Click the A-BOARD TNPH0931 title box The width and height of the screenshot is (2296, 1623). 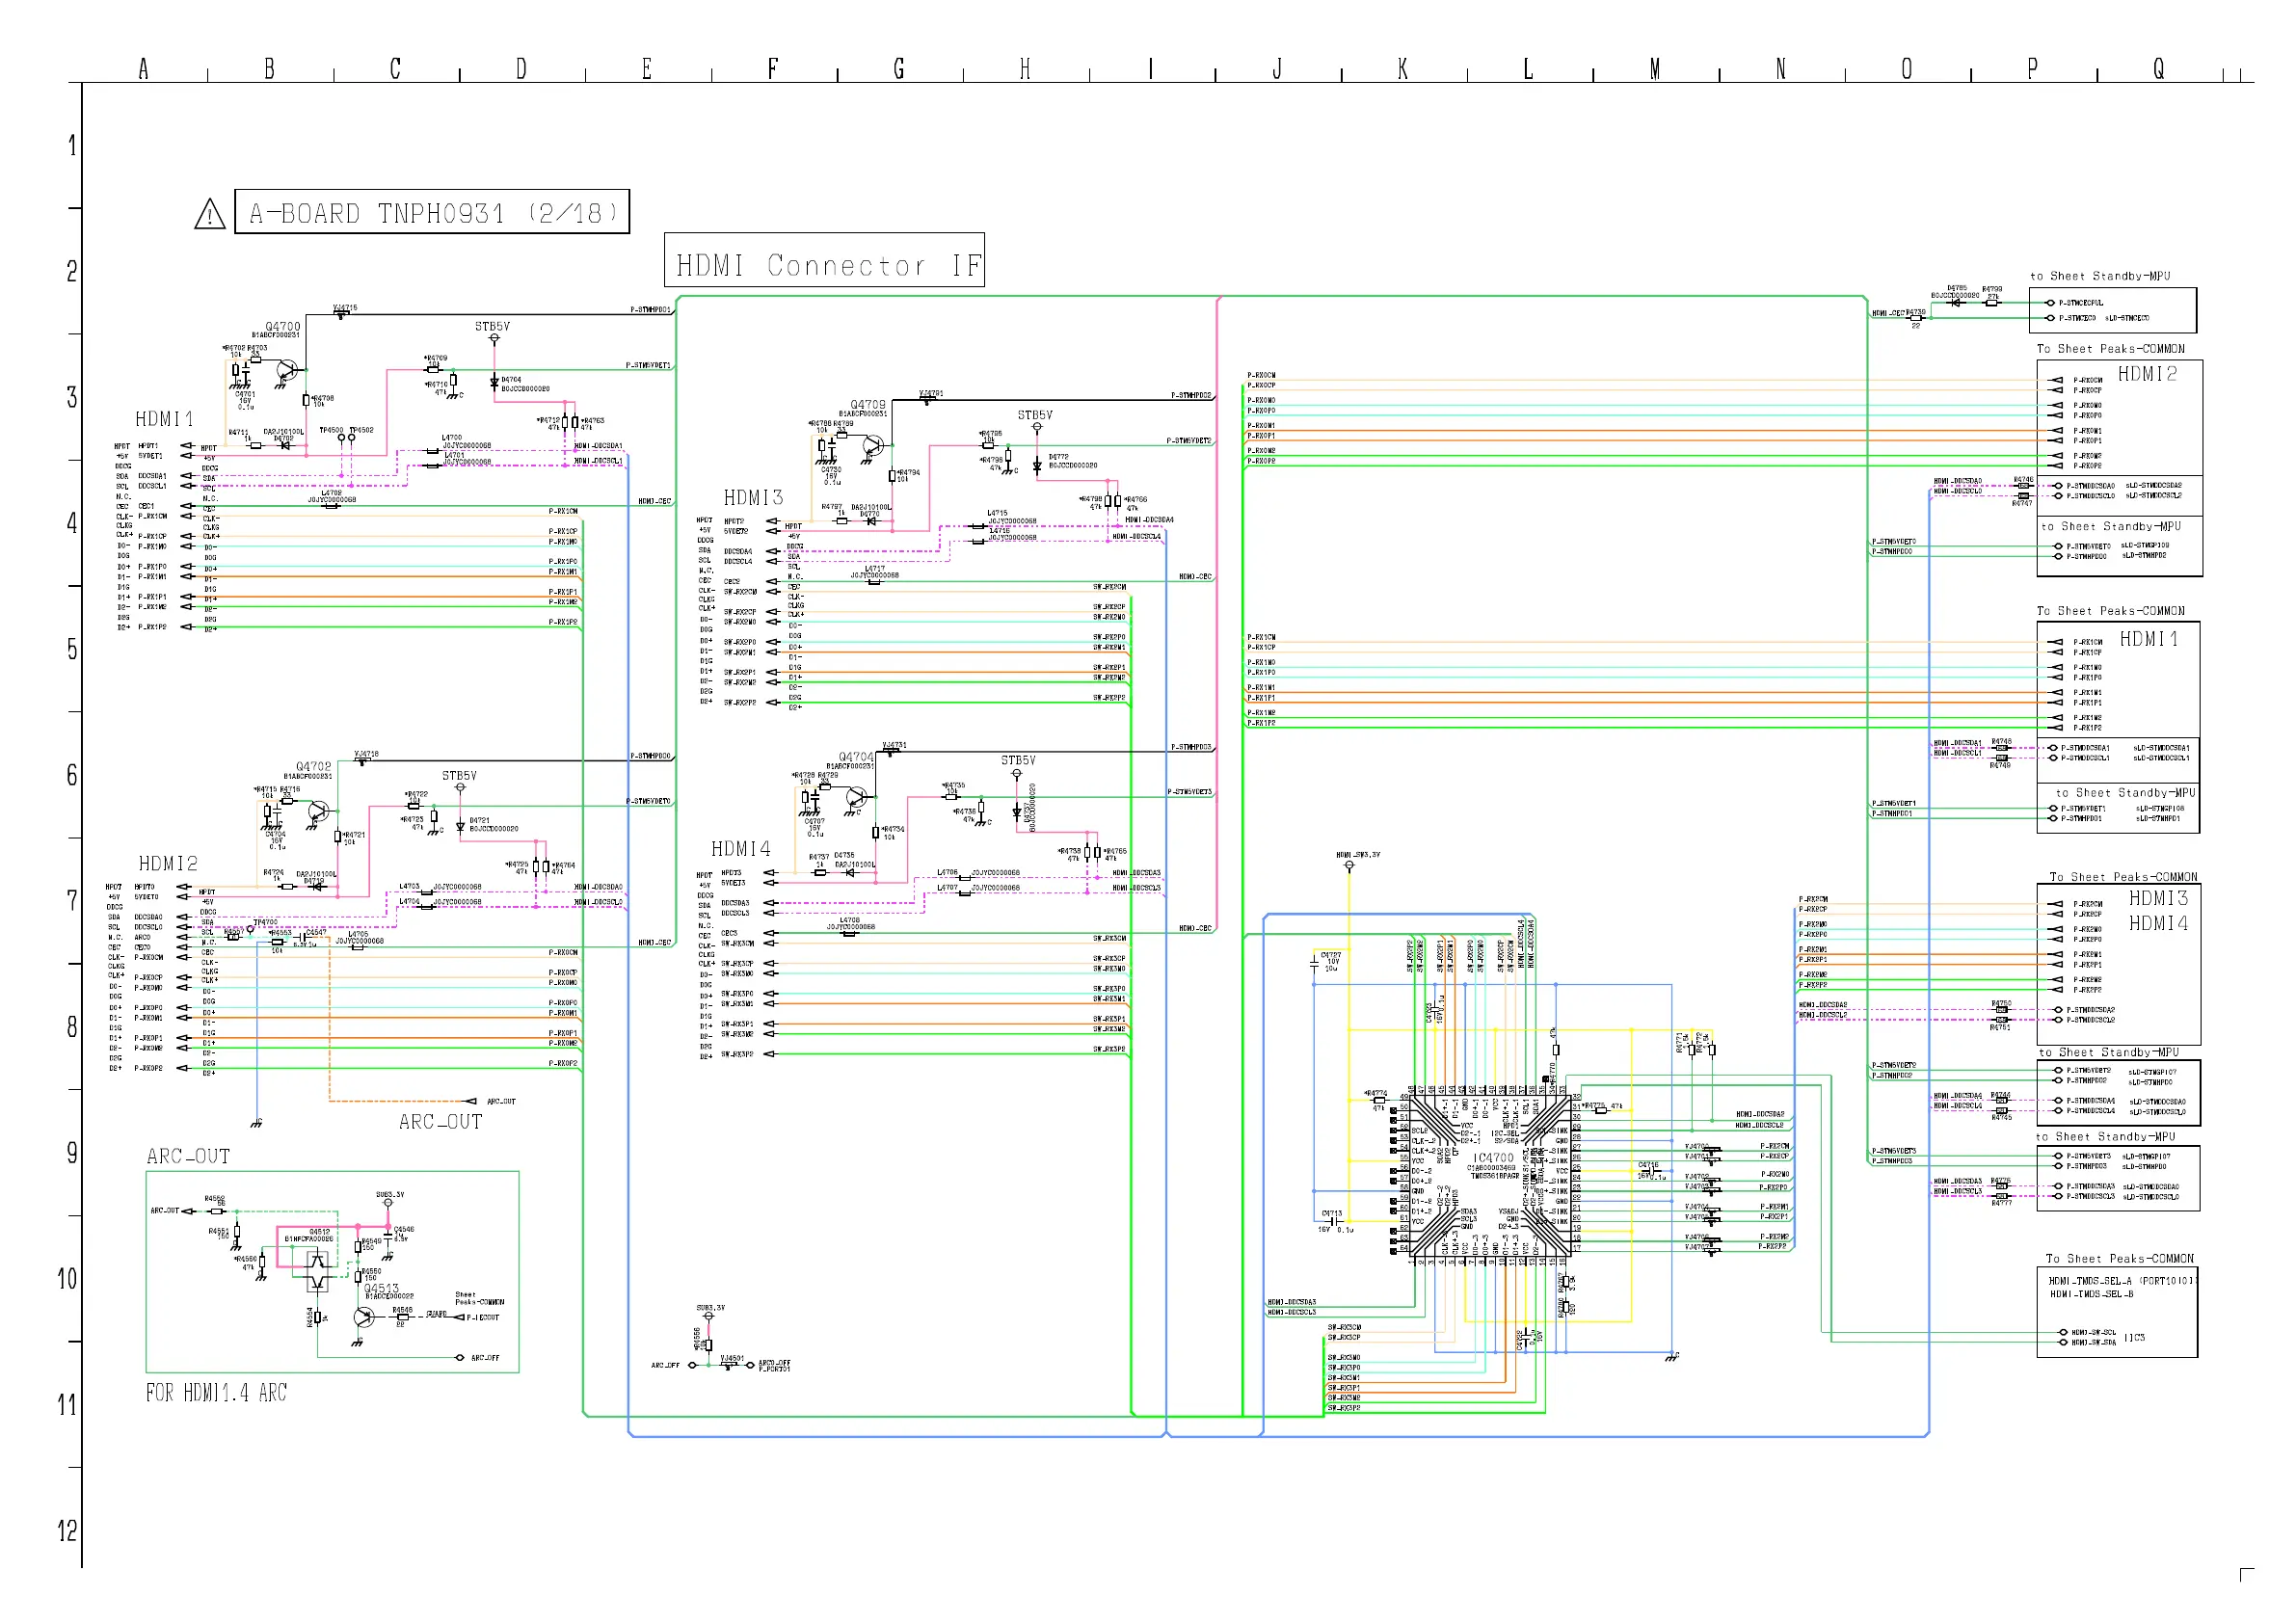tap(432, 212)
